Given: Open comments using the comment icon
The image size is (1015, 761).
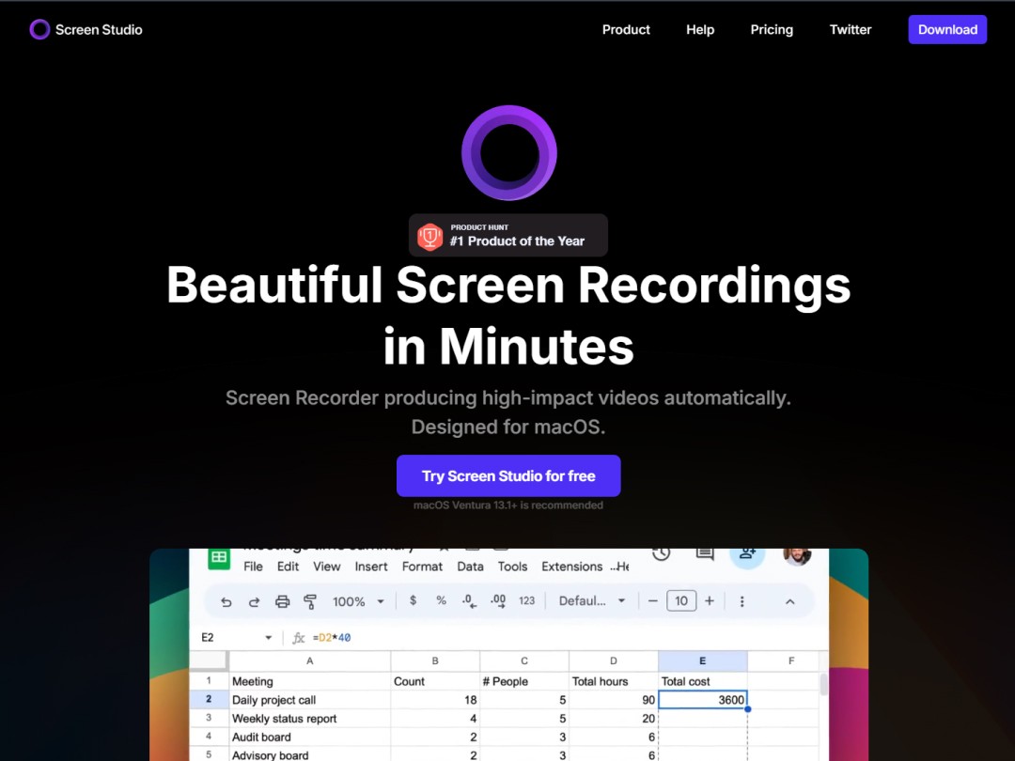Looking at the screenshot, I should tap(705, 554).
